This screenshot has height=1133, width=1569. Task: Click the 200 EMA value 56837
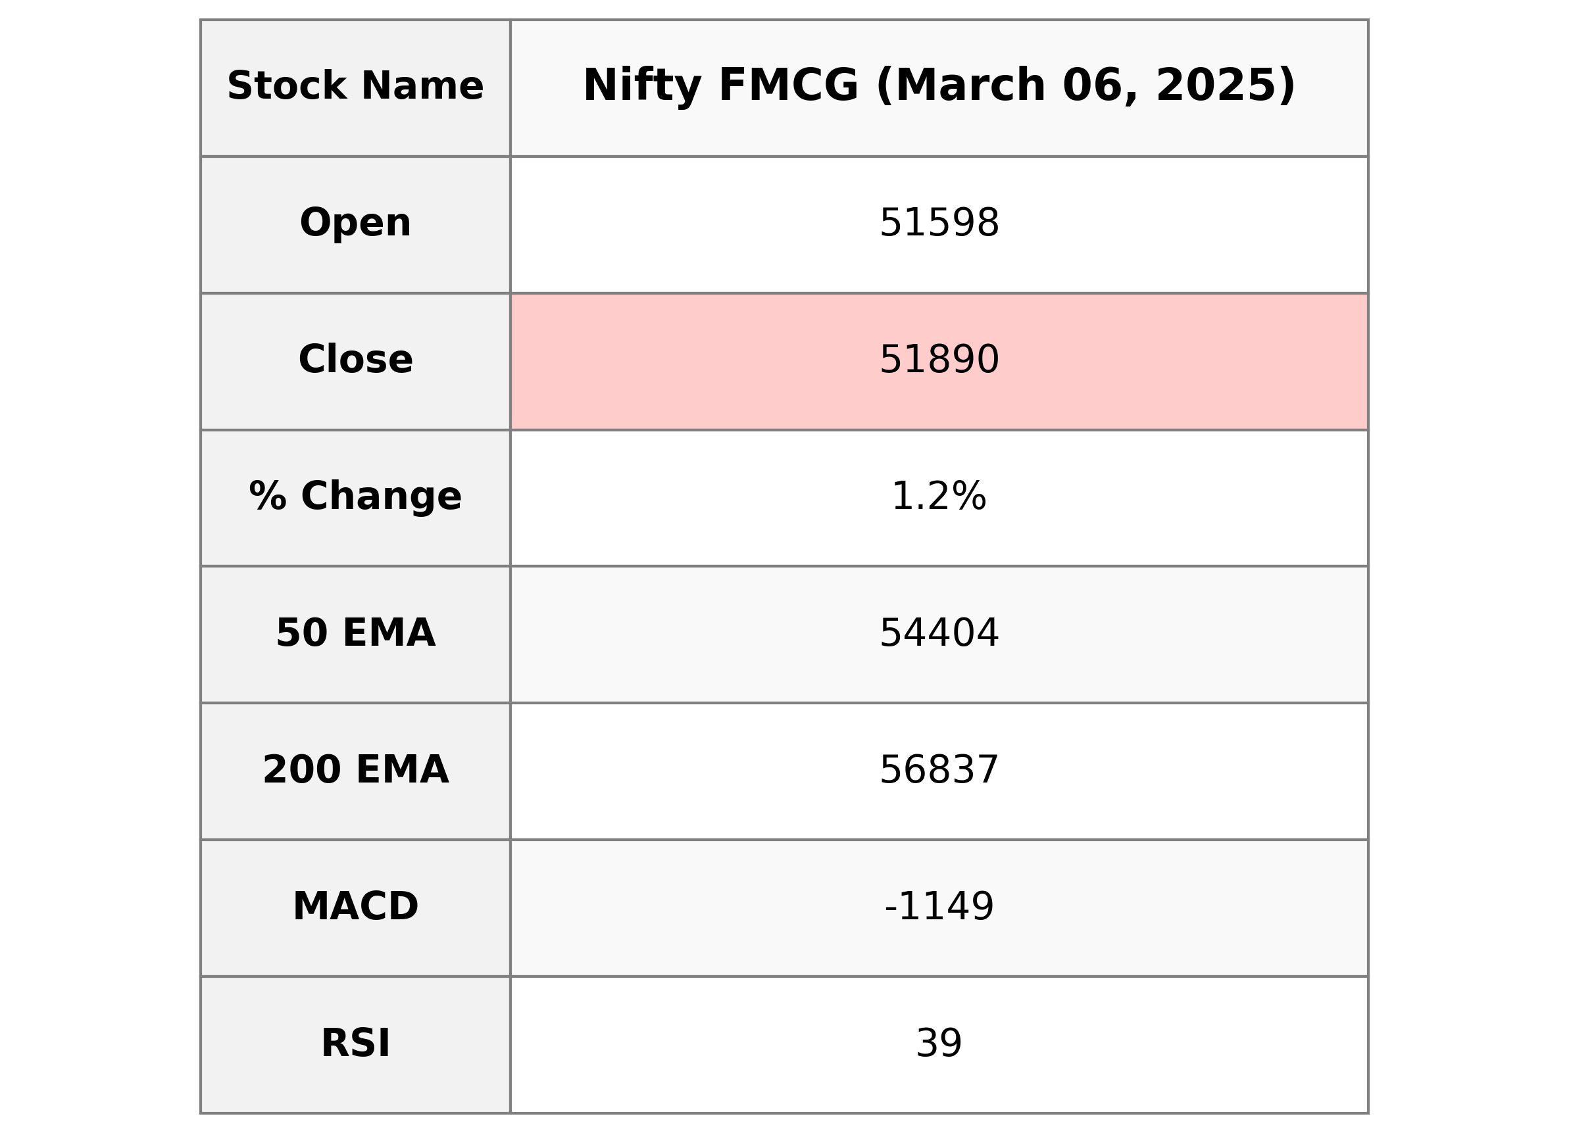(938, 771)
